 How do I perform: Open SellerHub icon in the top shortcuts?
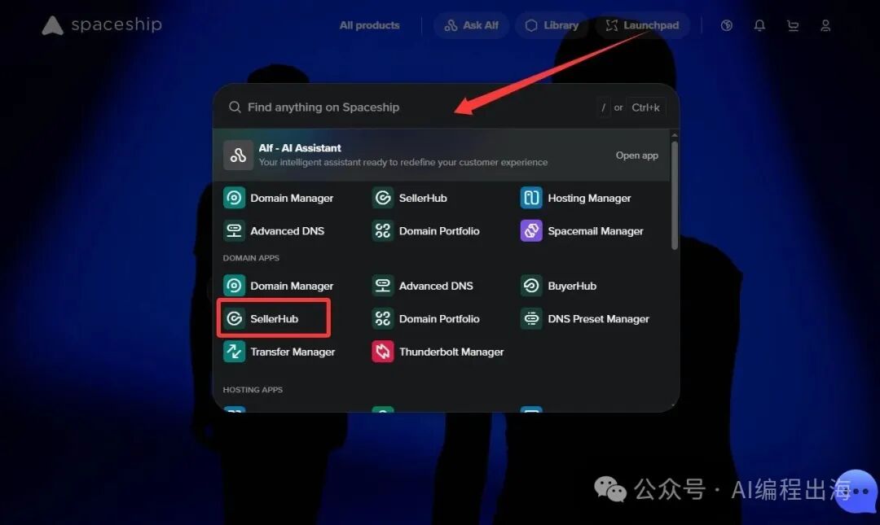pos(383,198)
